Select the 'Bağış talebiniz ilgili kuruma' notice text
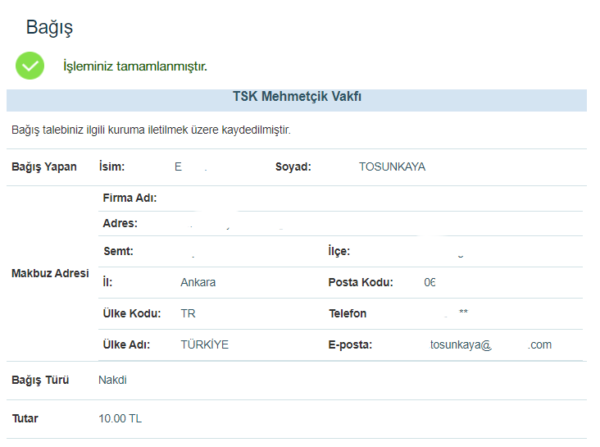 [x=151, y=130]
